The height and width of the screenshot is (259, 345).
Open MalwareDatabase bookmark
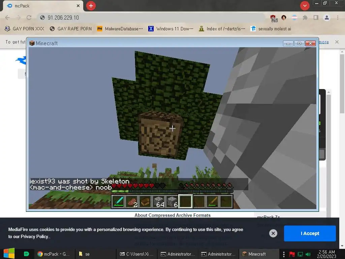pyautogui.click(x=120, y=29)
